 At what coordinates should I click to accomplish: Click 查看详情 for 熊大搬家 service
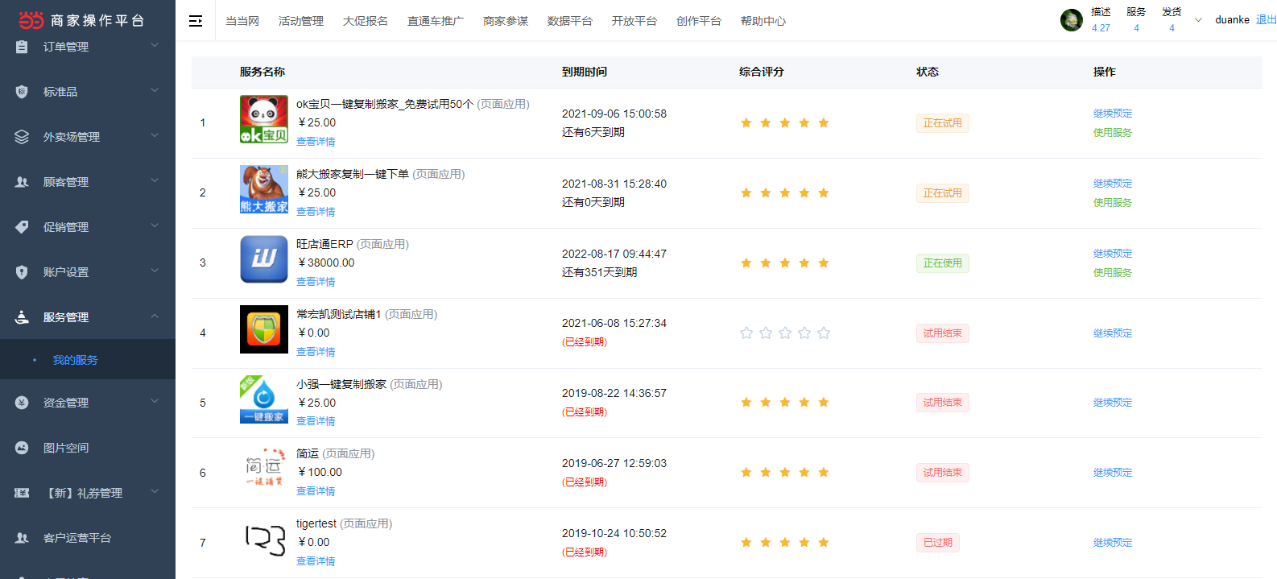point(316,212)
